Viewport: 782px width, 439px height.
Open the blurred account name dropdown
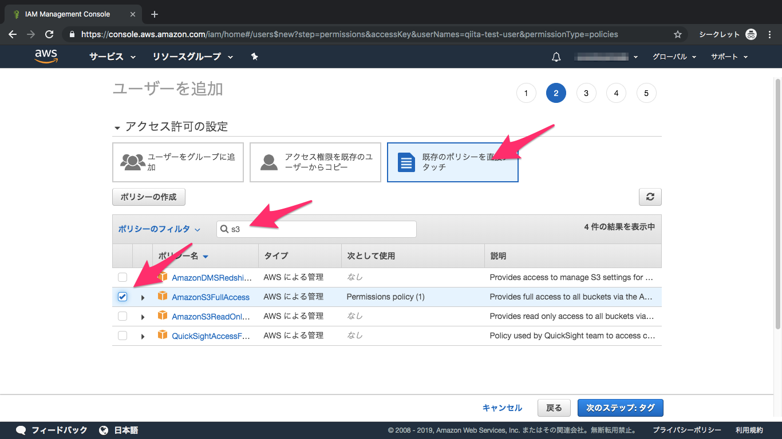point(606,57)
